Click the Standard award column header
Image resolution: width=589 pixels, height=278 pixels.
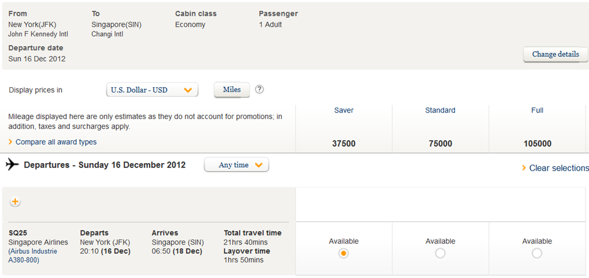(x=440, y=110)
